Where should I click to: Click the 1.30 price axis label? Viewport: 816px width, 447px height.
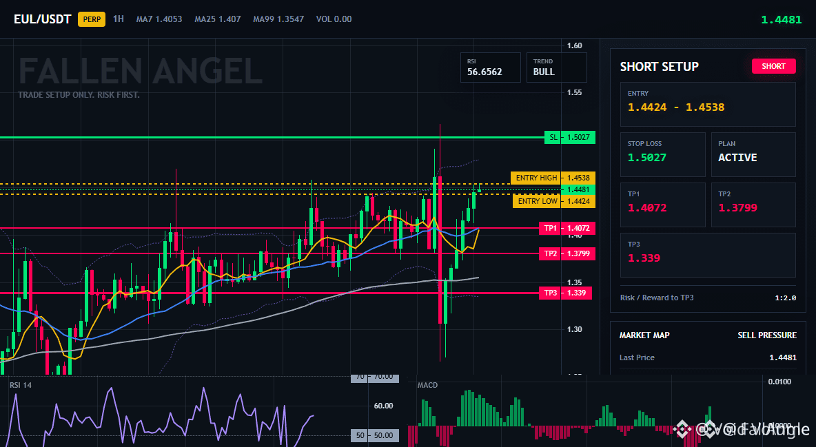click(x=575, y=329)
